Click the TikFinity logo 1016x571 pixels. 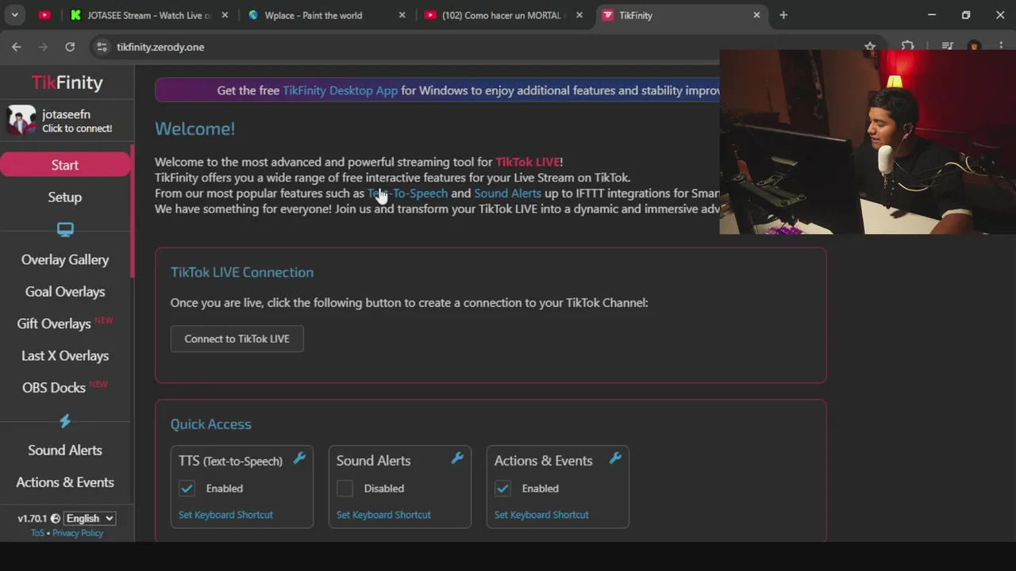coord(67,82)
